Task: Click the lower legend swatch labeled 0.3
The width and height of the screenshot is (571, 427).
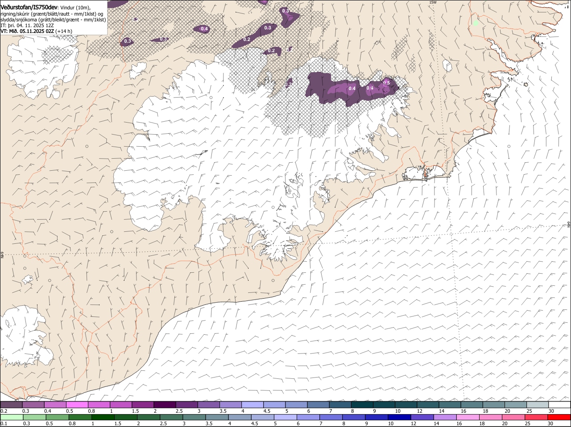Action: click(x=34, y=417)
